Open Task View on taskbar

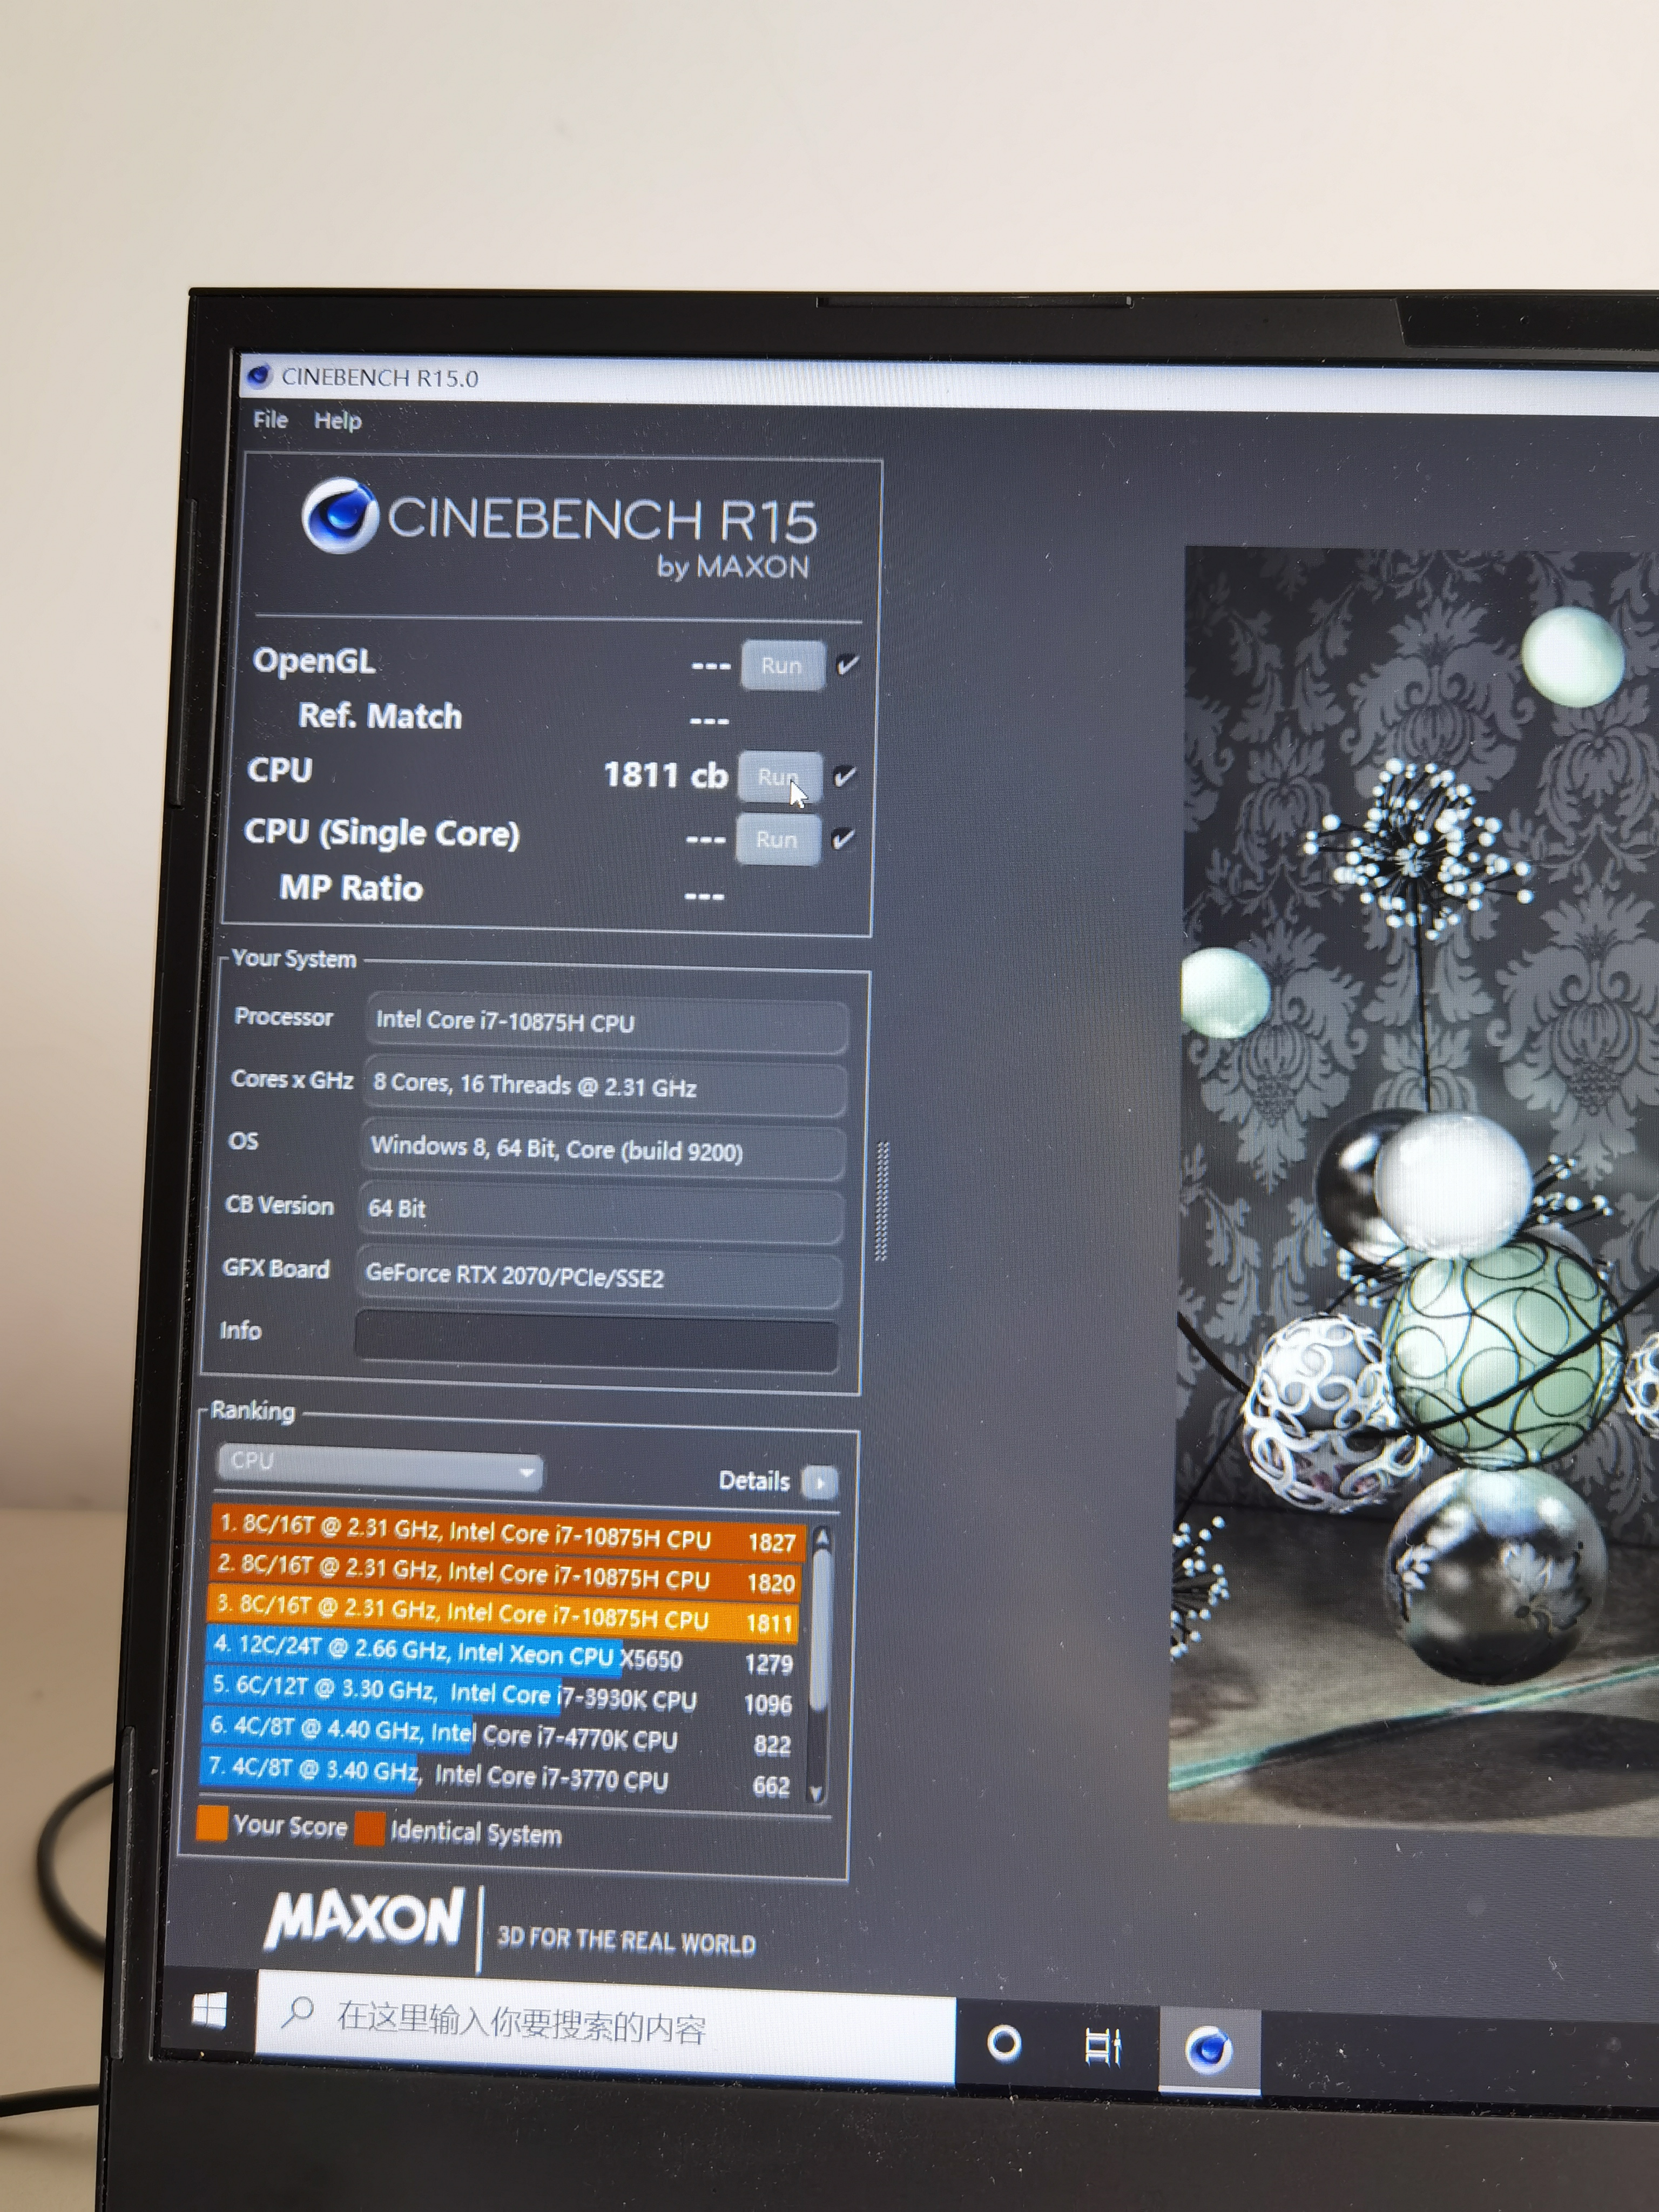tap(1103, 2046)
